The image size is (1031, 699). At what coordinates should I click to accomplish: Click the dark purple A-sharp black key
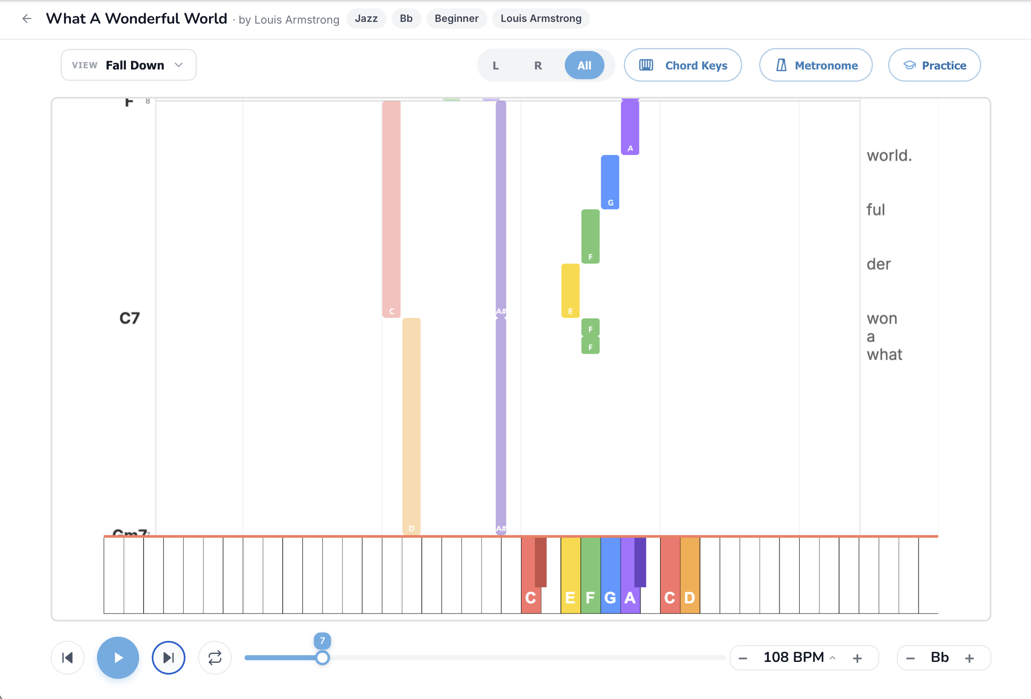pos(640,562)
